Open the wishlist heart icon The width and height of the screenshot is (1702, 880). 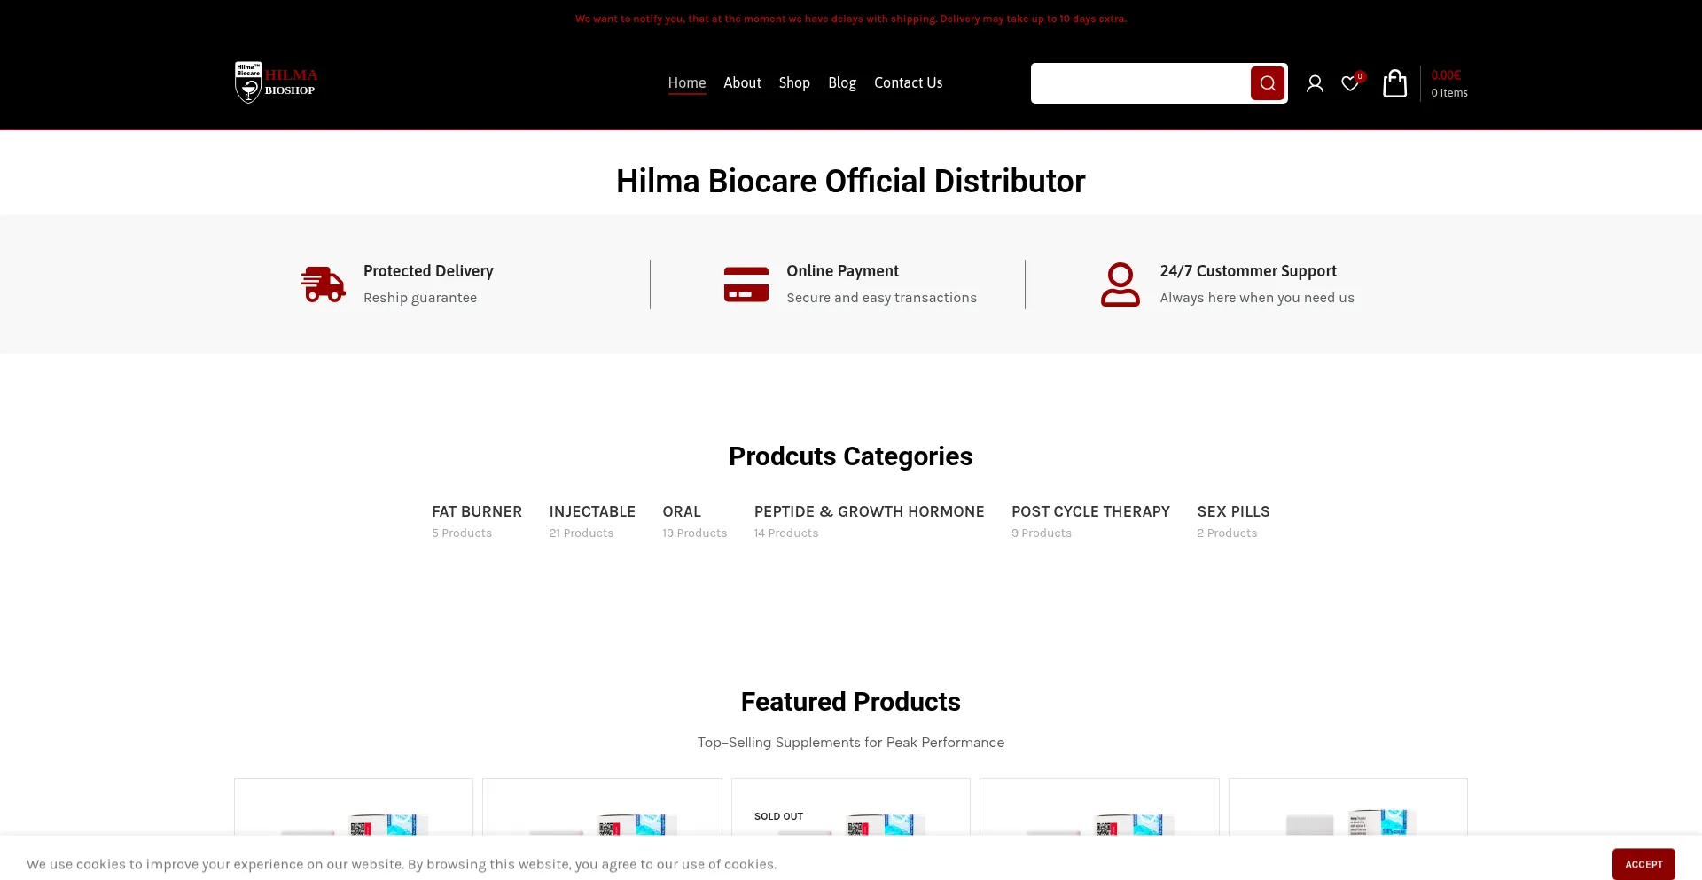pos(1350,83)
